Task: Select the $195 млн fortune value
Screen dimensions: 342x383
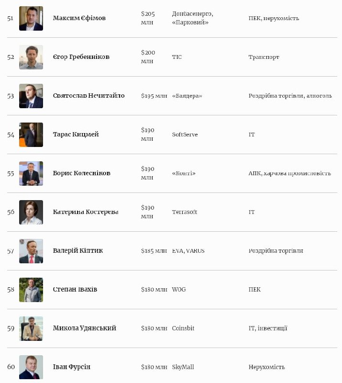Action: coord(154,96)
